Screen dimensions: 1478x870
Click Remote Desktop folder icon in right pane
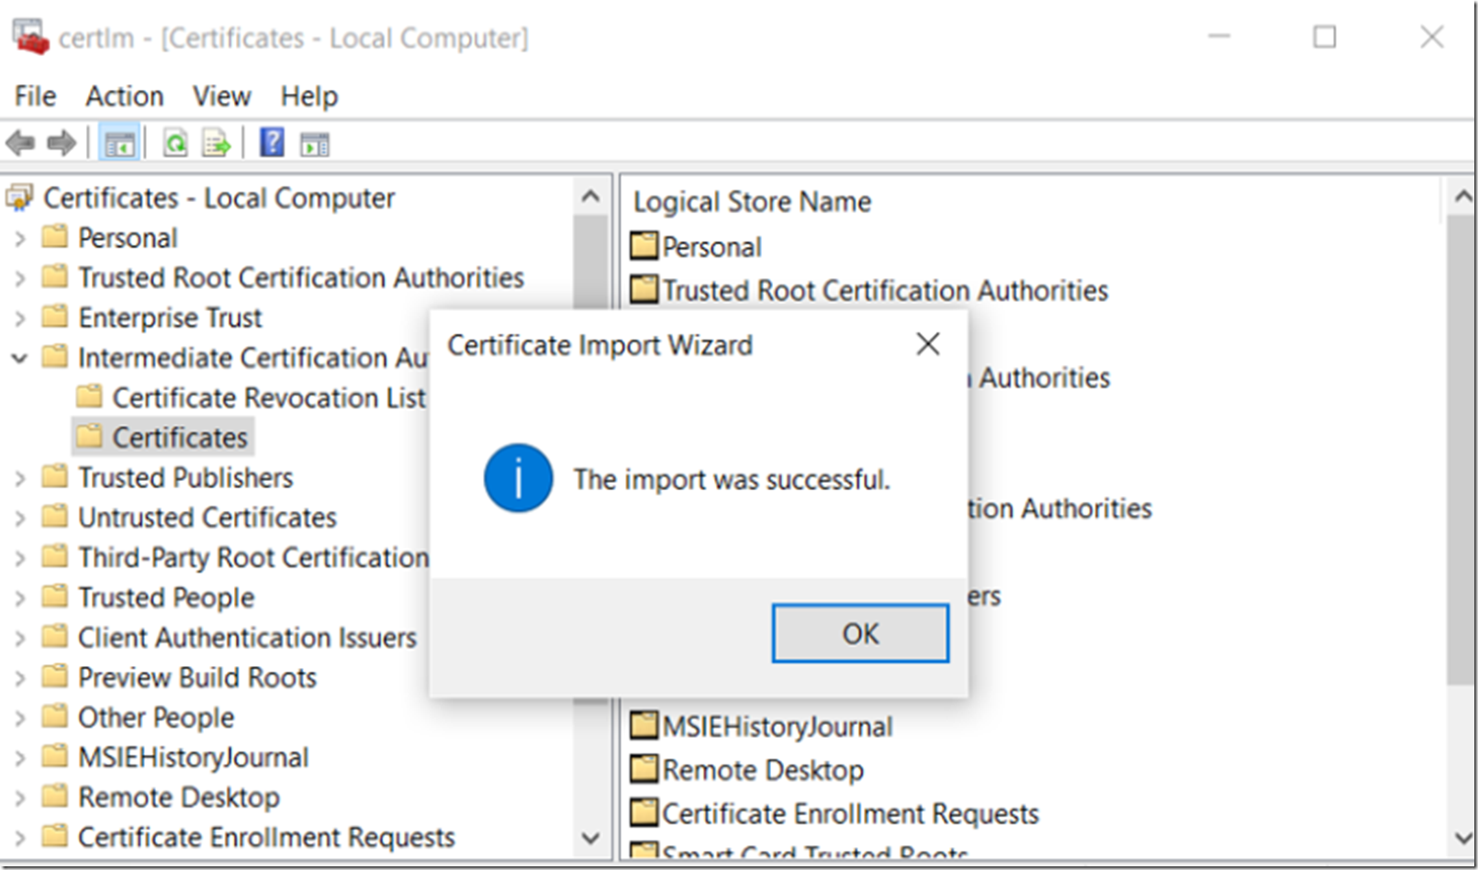pyautogui.click(x=644, y=769)
